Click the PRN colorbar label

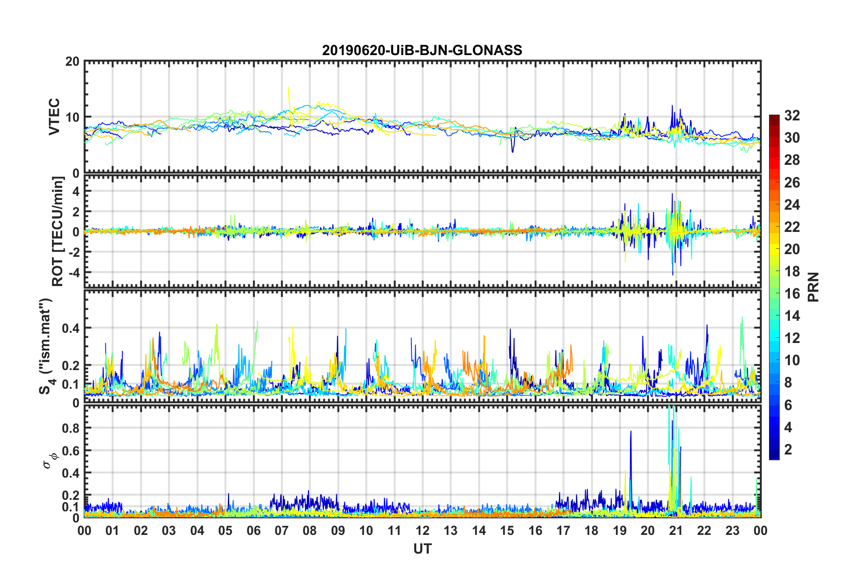813,287
